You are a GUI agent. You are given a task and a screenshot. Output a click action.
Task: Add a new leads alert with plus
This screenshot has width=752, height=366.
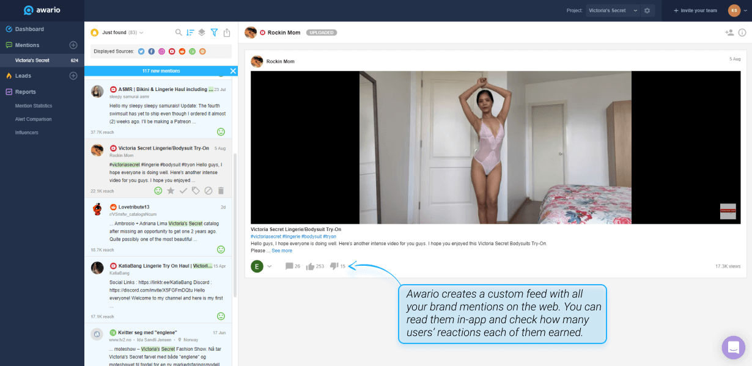[73, 76]
